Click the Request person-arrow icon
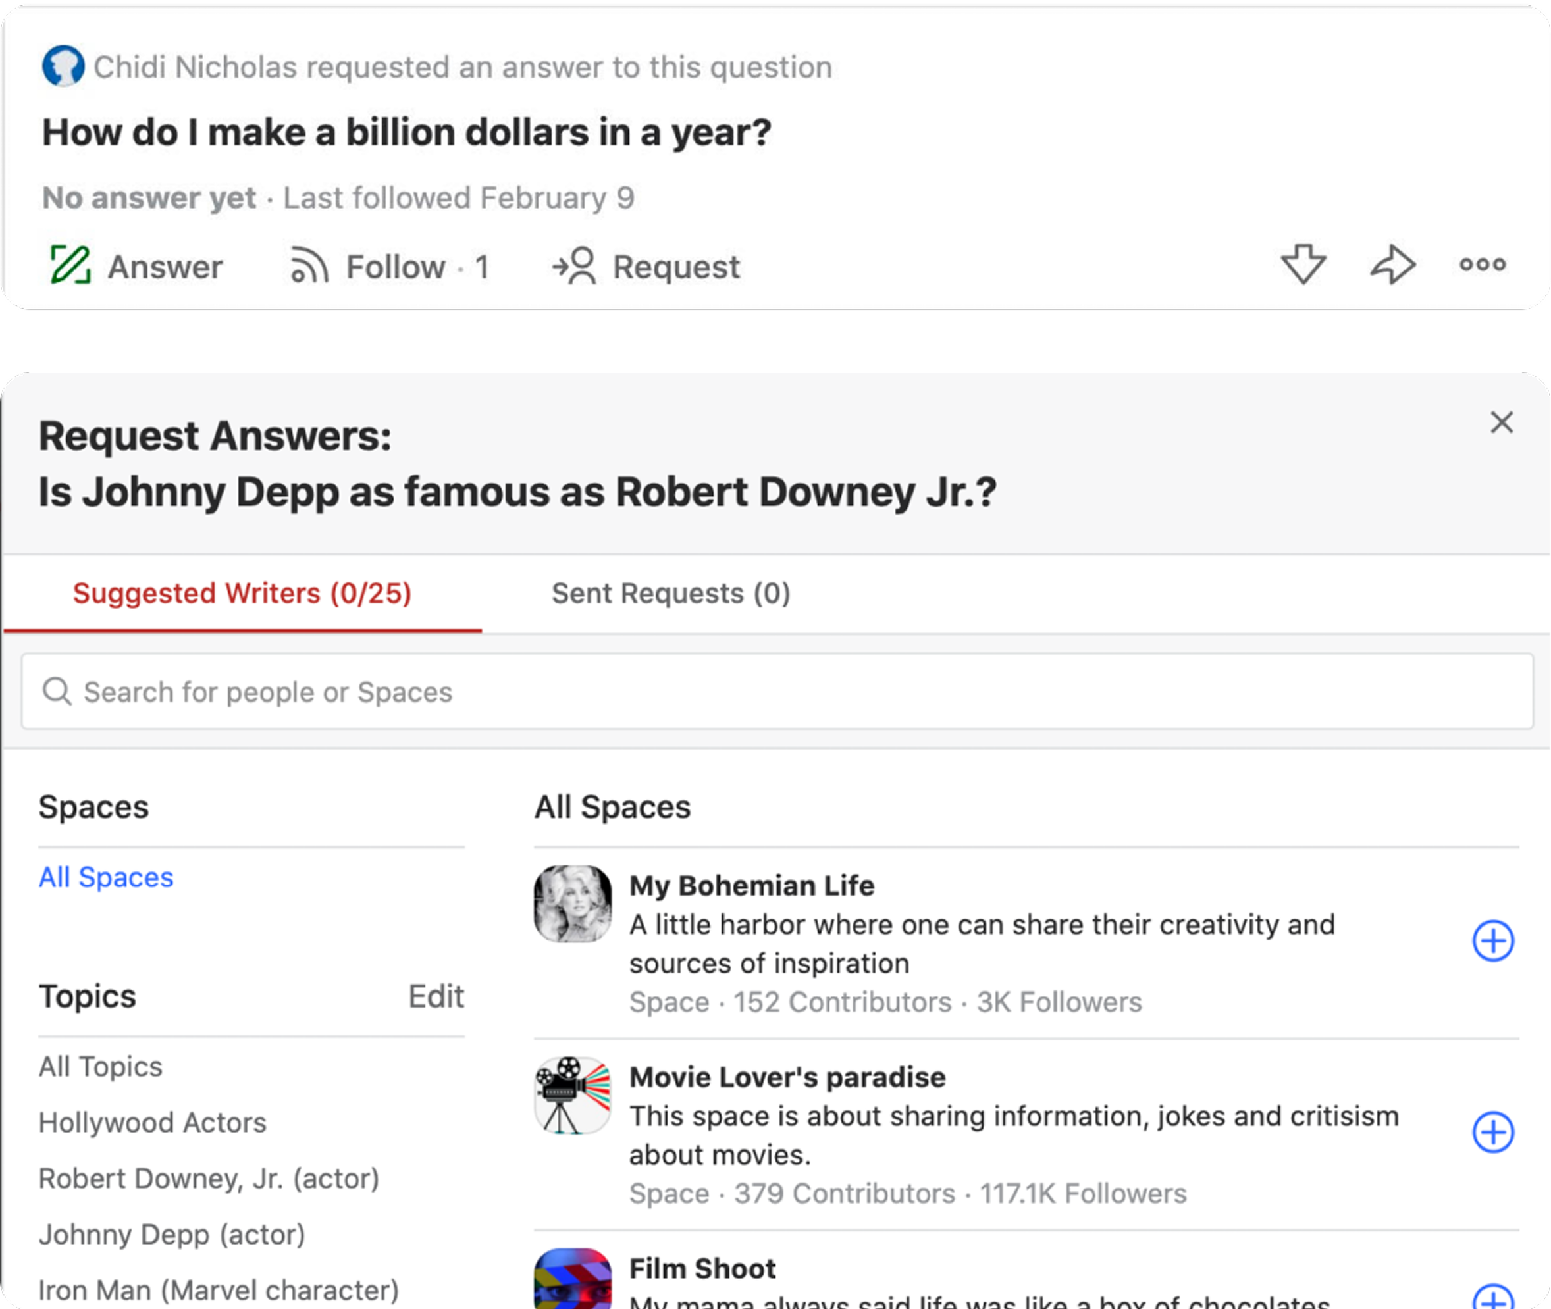This screenshot has height=1309, width=1551. [x=573, y=266]
